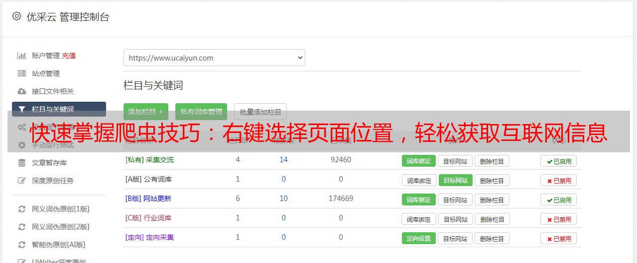Click 目标网站 for 网站更新 row
Screen dimensions: 637x263
point(455,199)
